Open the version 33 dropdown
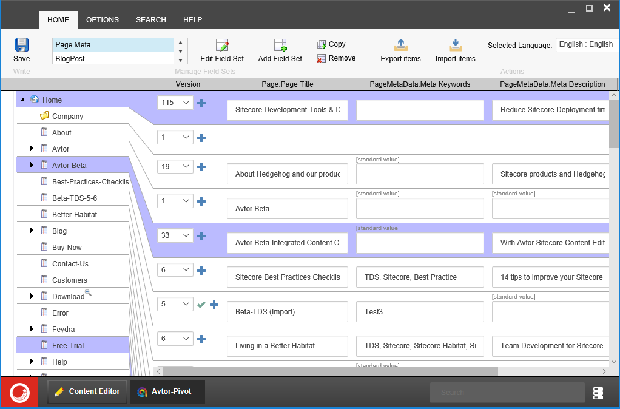The width and height of the screenshot is (620, 409). click(175, 235)
